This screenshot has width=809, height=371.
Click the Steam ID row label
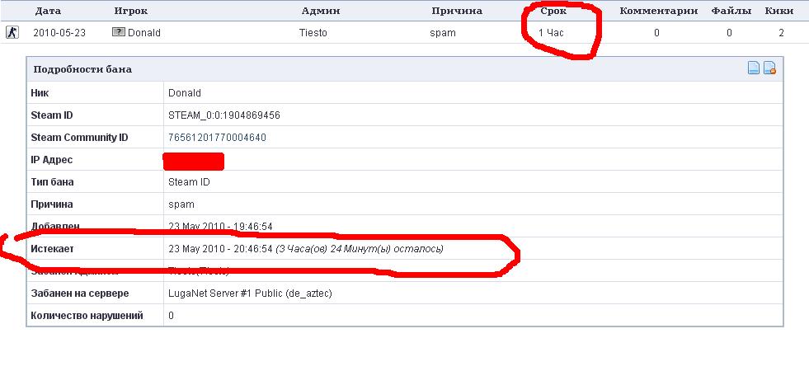(x=52, y=115)
